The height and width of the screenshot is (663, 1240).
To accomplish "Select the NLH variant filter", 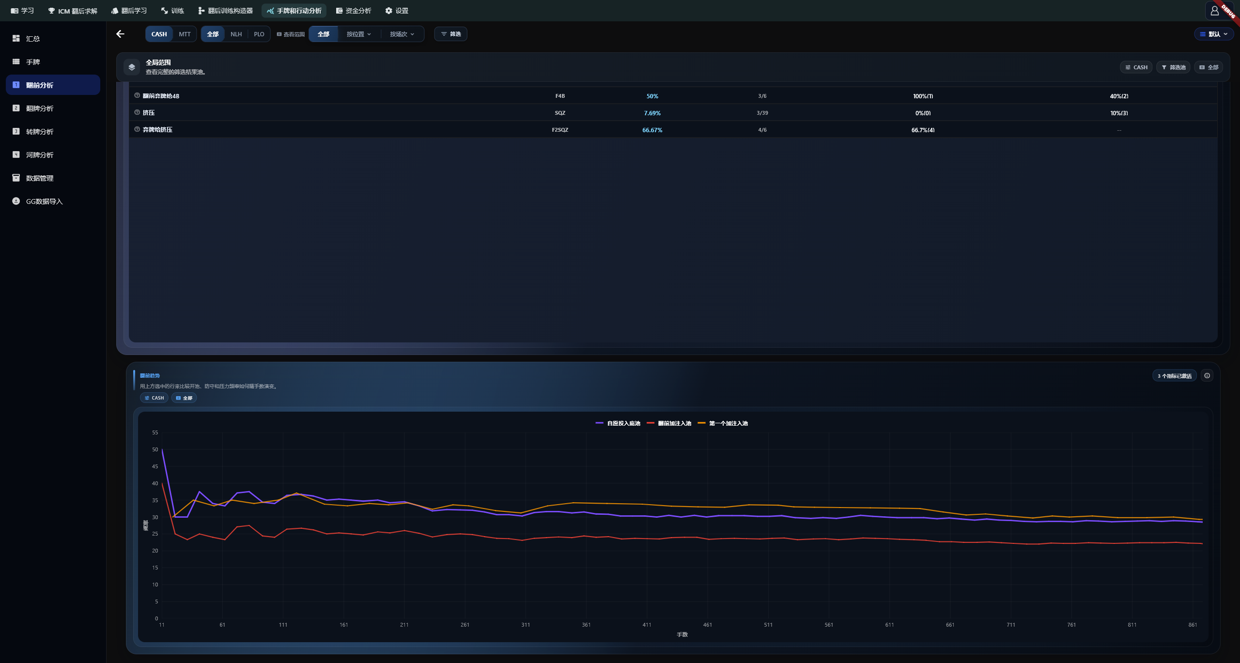I will tap(236, 34).
